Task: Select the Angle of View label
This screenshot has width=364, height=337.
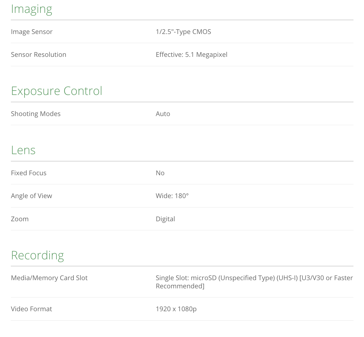Action: [x=31, y=196]
